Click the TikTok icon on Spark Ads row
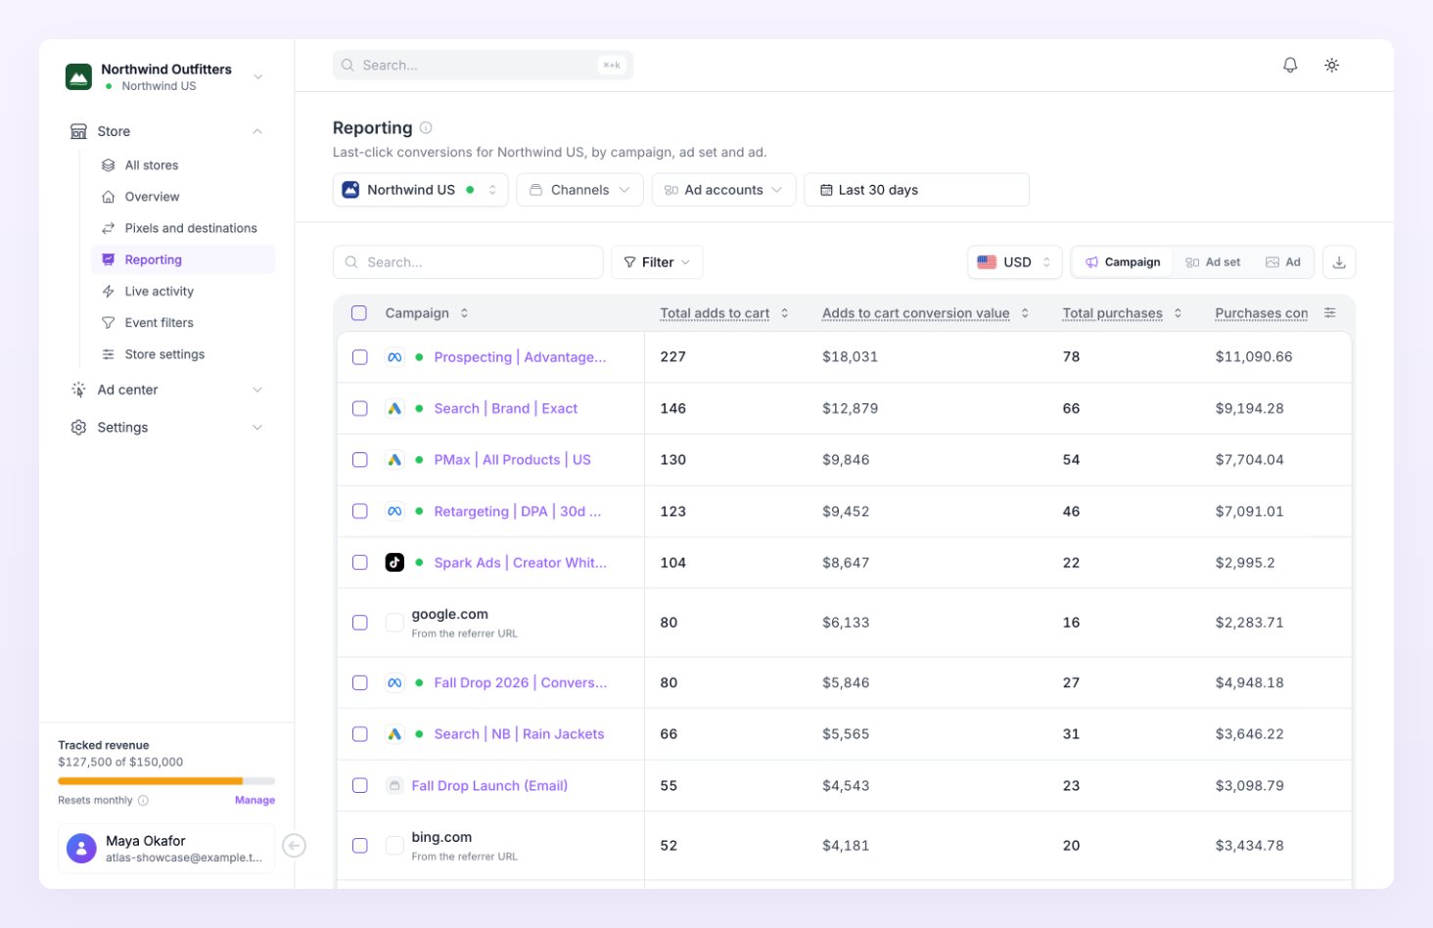The image size is (1433, 928). [x=394, y=563]
